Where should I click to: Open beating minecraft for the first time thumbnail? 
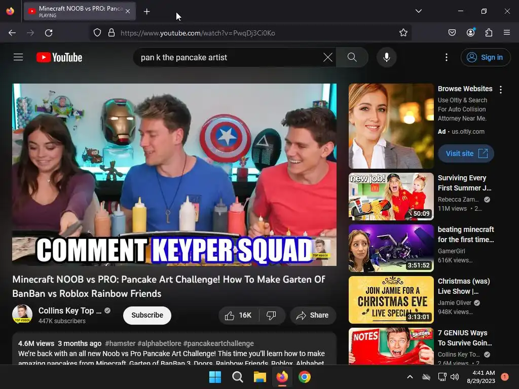pyautogui.click(x=391, y=248)
